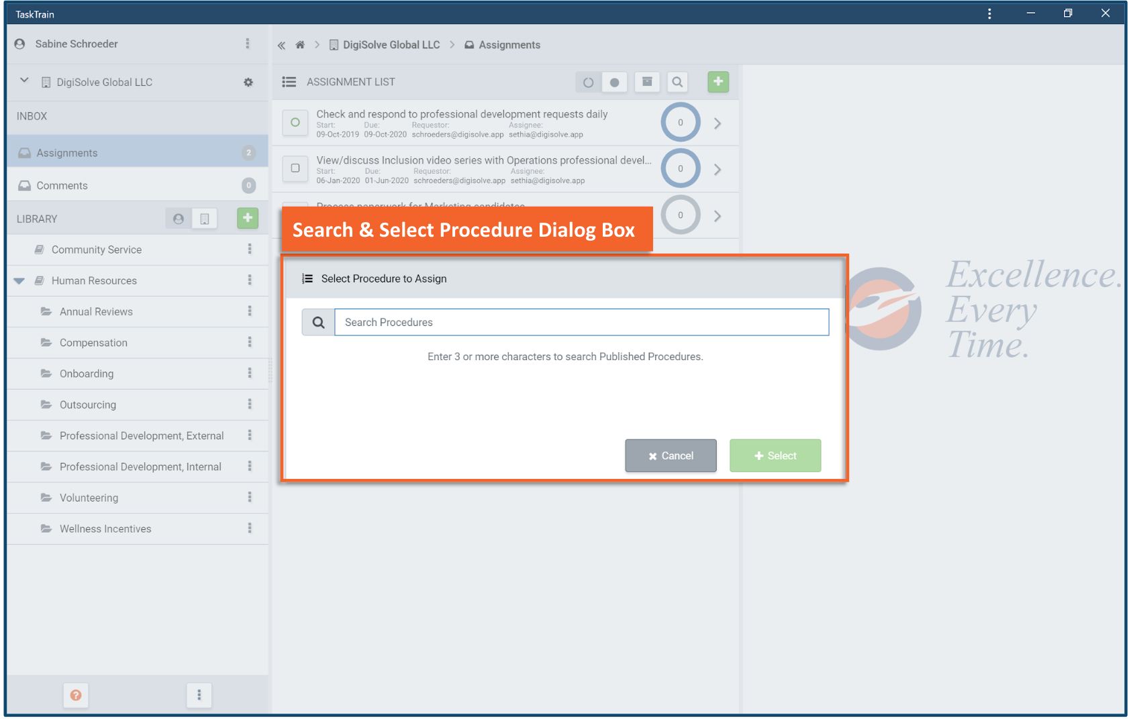The height and width of the screenshot is (719, 1131).
Task: Expand the daily professional development requests assignment
Action: pos(718,123)
